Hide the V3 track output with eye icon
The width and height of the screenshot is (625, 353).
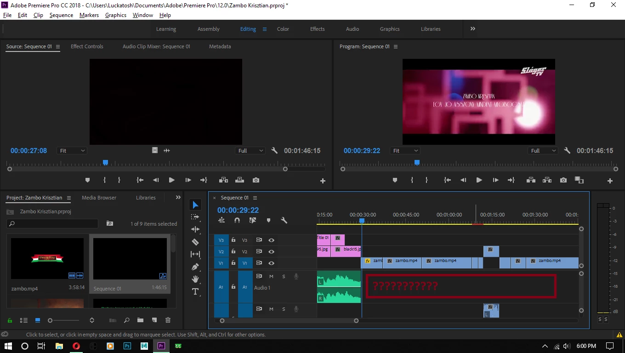pyautogui.click(x=271, y=240)
